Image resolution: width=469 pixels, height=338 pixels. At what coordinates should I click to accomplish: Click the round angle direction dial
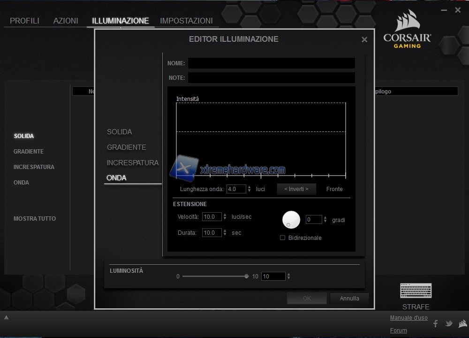click(x=291, y=220)
